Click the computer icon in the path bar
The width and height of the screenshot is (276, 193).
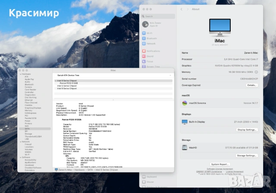pos(56,170)
